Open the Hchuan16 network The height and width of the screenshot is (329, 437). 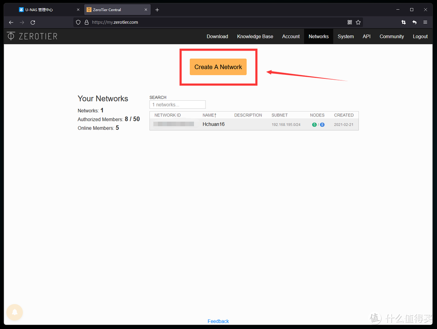(x=214, y=124)
